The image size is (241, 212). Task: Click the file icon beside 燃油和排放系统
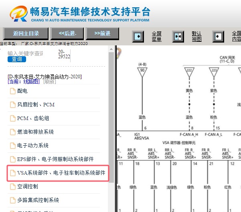click(12, 132)
